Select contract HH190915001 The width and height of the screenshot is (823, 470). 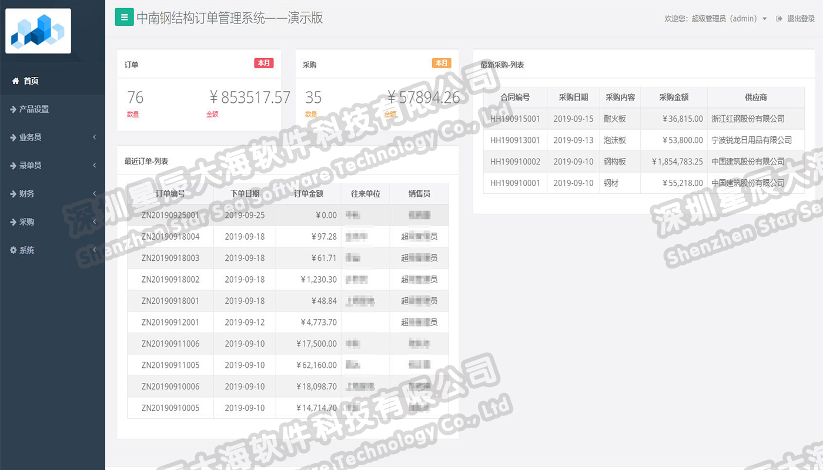515,119
